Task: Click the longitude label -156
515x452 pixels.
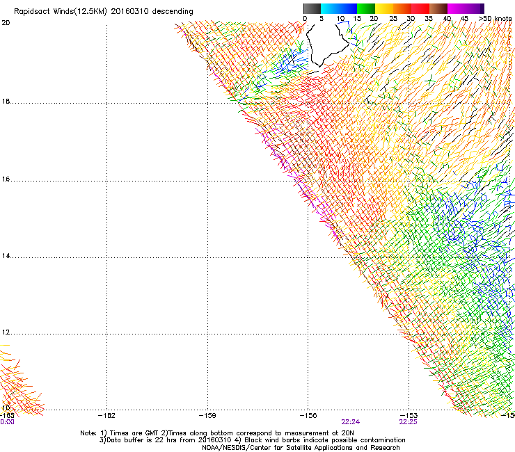Action: pos(308,416)
